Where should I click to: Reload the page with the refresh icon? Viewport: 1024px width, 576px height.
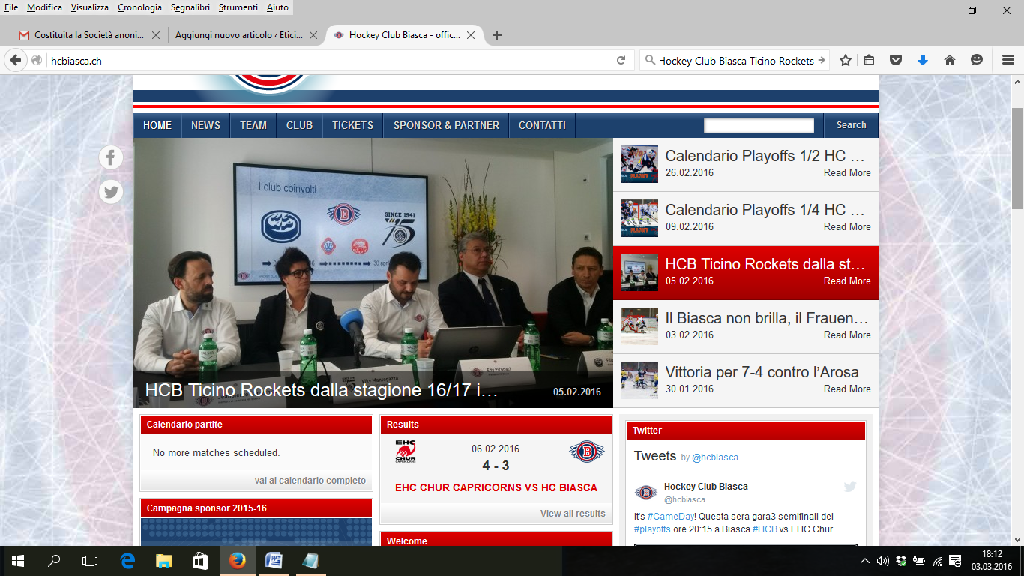pyautogui.click(x=621, y=61)
